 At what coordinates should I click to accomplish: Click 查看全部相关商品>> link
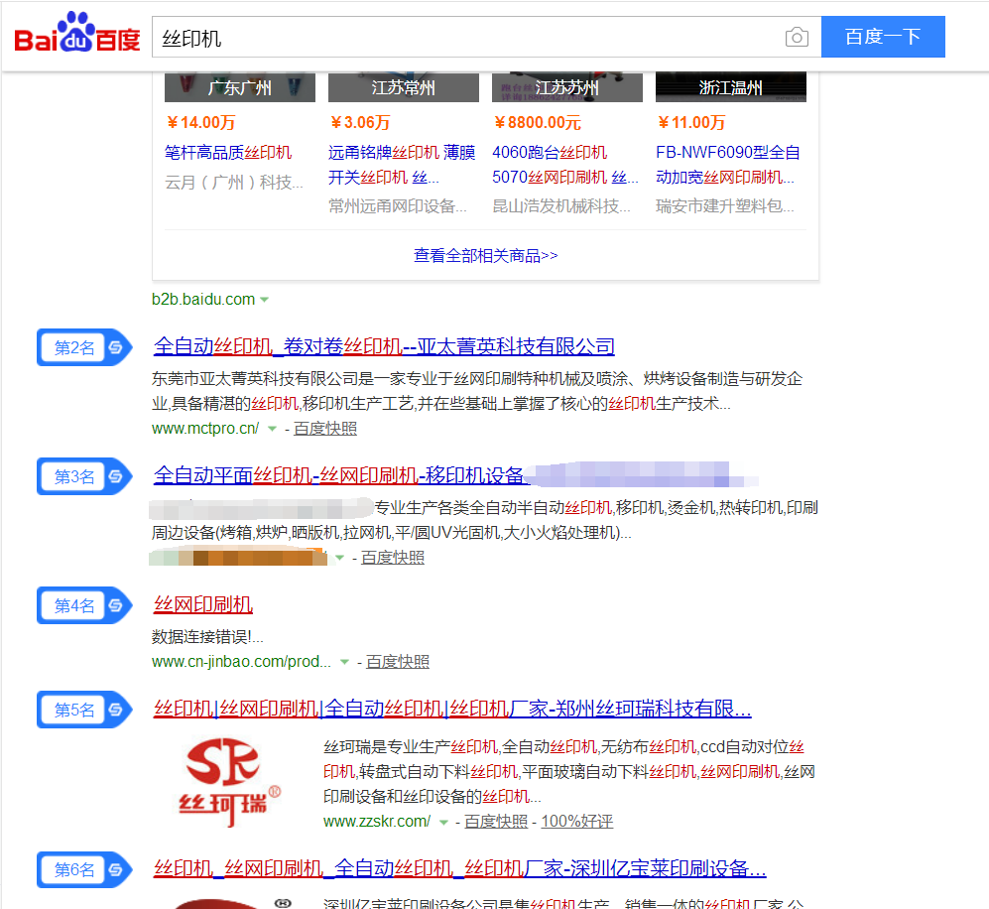point(485,255)
